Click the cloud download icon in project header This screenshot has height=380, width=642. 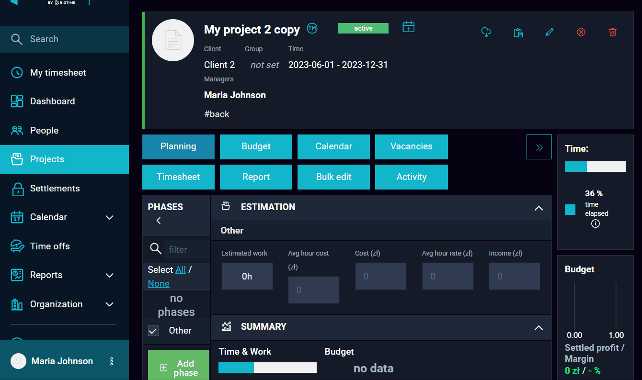(x=486, y=32)
